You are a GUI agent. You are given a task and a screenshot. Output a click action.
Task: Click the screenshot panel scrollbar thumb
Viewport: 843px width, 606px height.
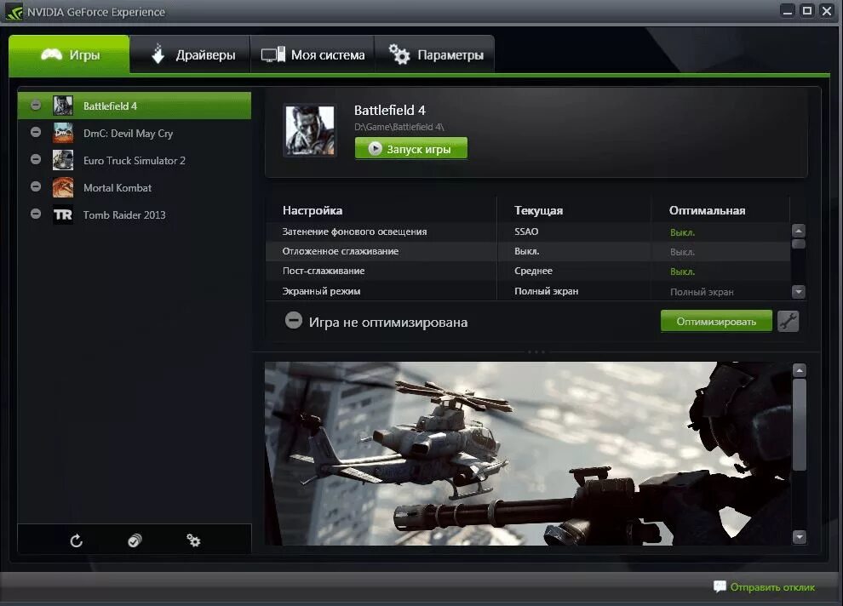800,425
